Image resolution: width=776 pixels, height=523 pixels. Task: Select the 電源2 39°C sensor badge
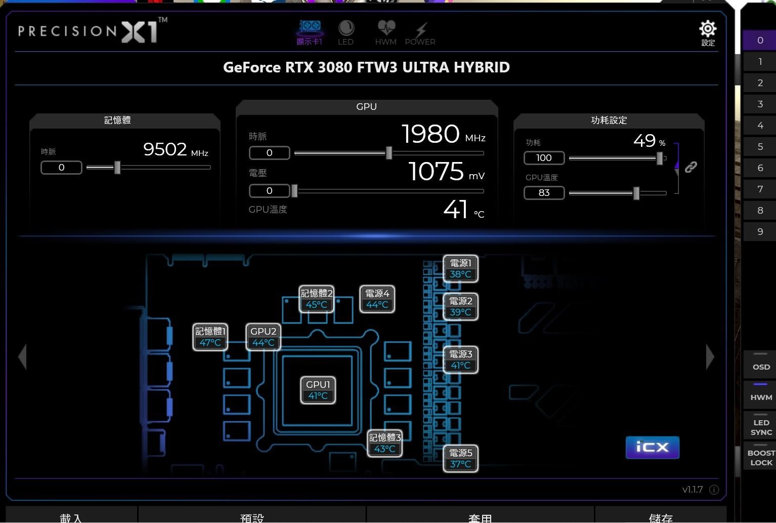click(460, 306)
